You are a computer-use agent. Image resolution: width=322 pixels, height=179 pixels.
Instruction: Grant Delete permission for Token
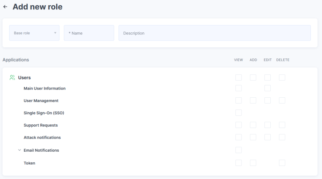point(282,163)
